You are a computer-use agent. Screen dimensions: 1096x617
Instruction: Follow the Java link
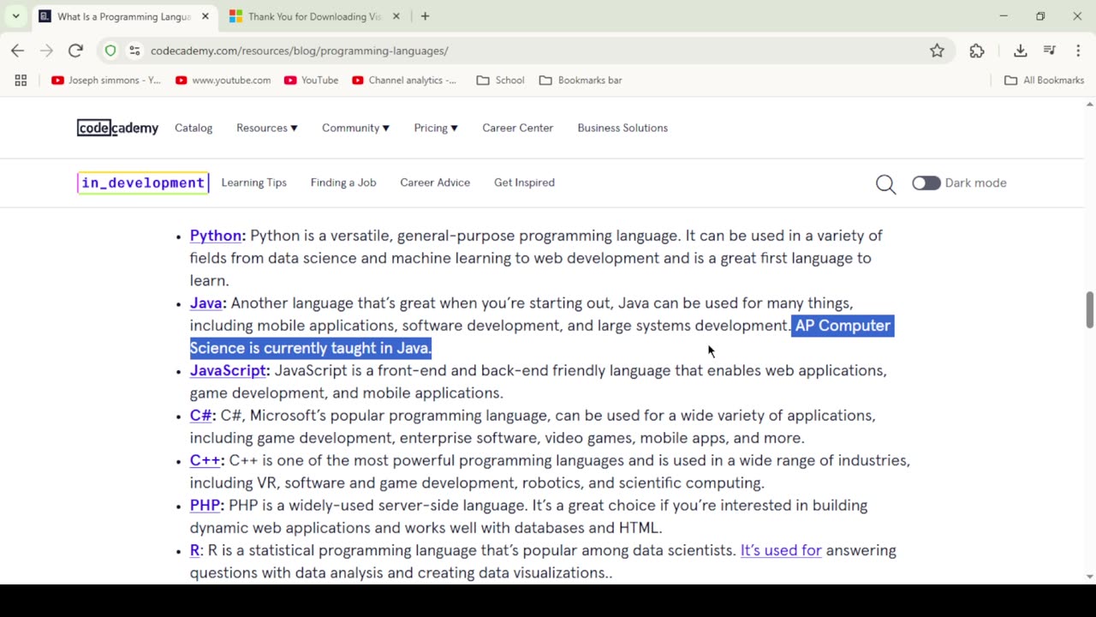[x=206, y=303]
